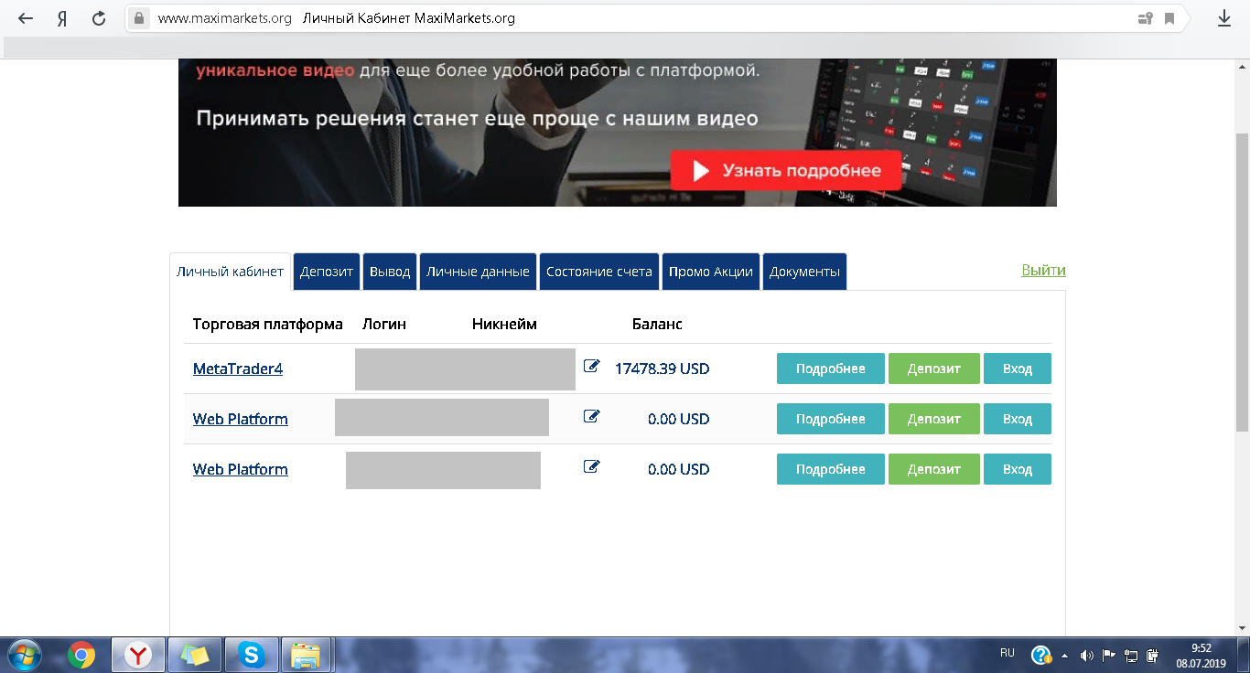This screenshot has width=1250, height=673.
Task: Open the first Web Platform link
Action: tap(240, 419)
